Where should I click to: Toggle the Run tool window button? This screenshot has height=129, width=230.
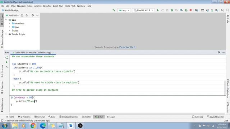[99, 117]
